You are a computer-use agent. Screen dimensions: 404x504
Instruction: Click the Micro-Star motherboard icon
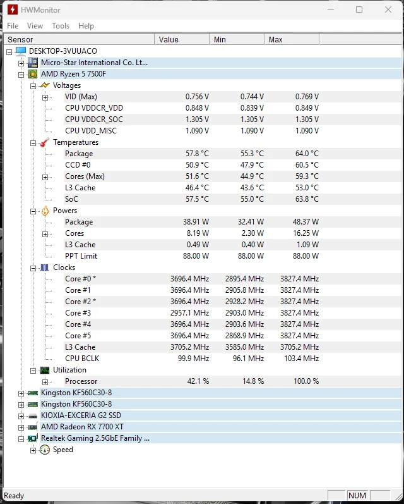pos(32,63)
